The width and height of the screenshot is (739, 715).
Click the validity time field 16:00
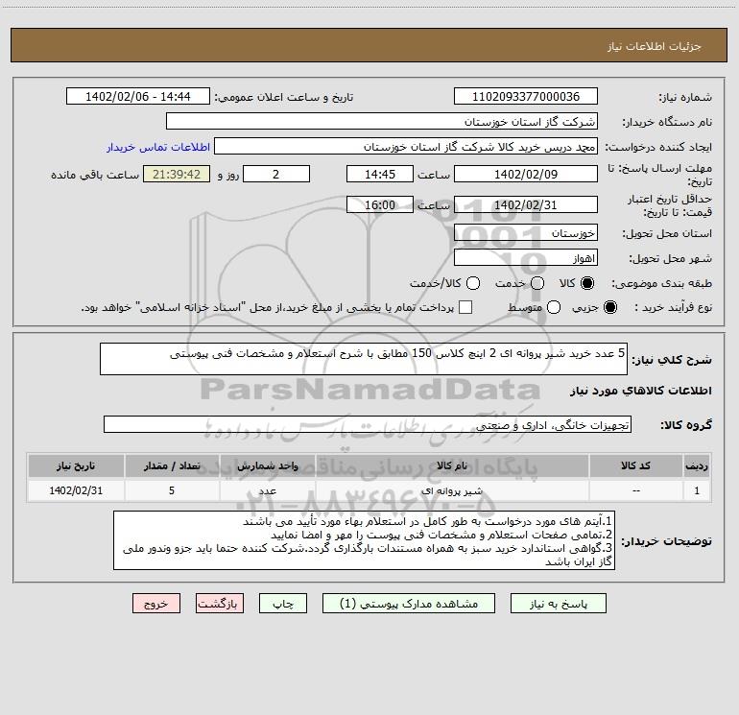coord(380,204)
